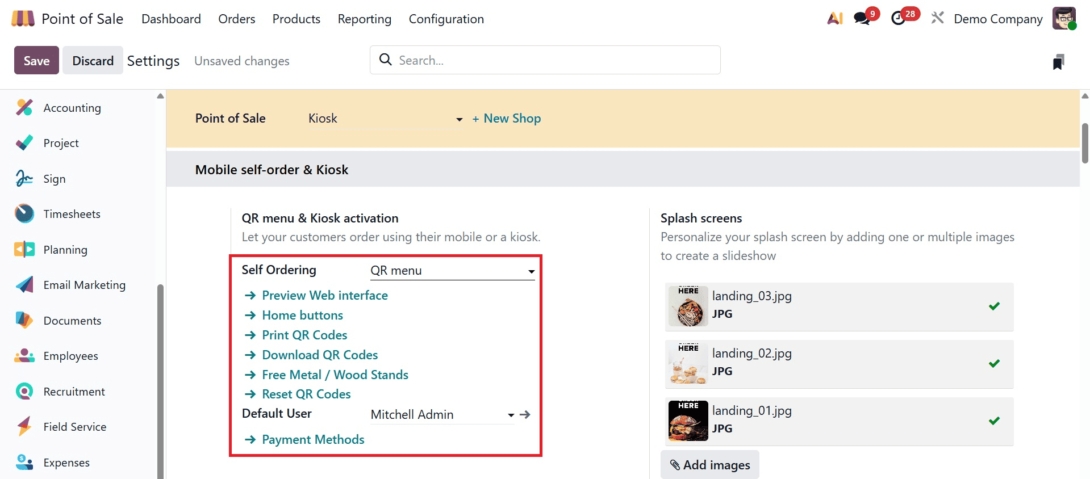Click the sidebar vertical scrollbar

click(160, 380)
